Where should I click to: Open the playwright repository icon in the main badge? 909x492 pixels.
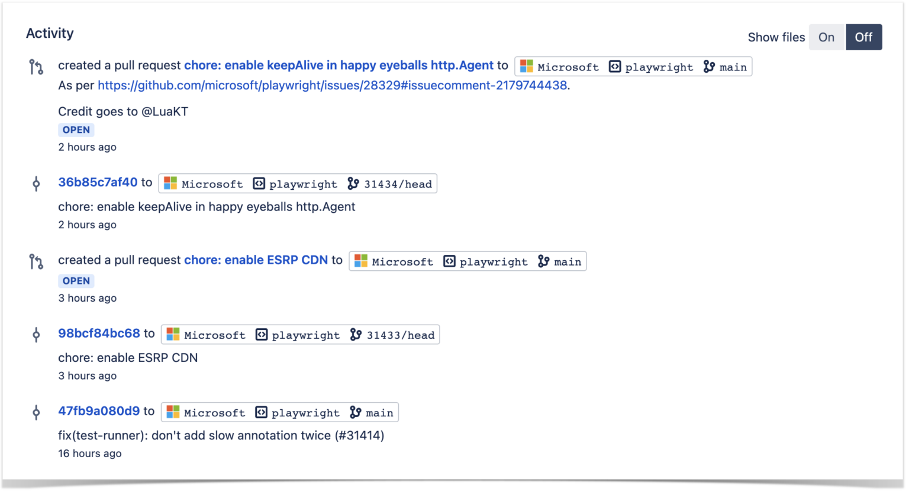tap(615, 67)
